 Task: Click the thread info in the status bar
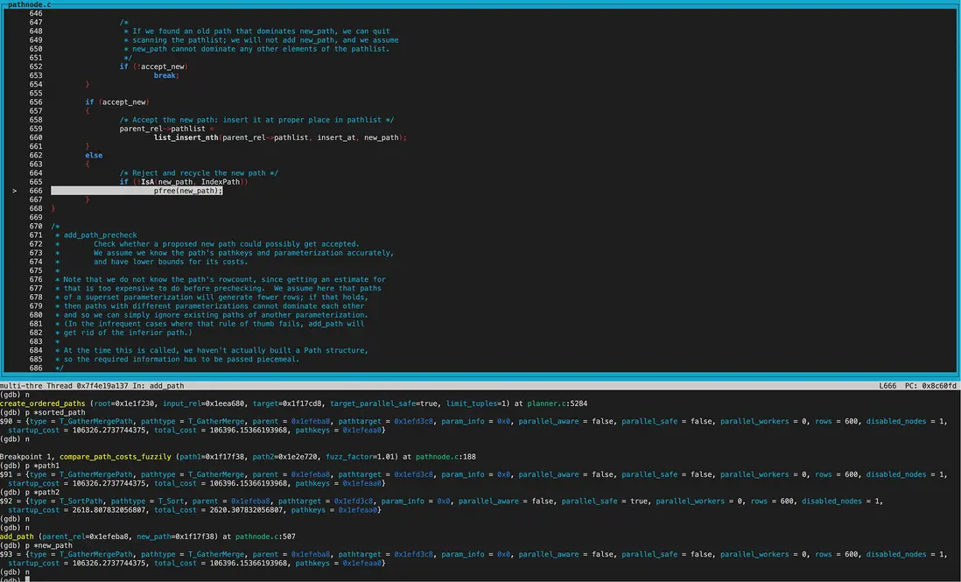click(92, 386)
